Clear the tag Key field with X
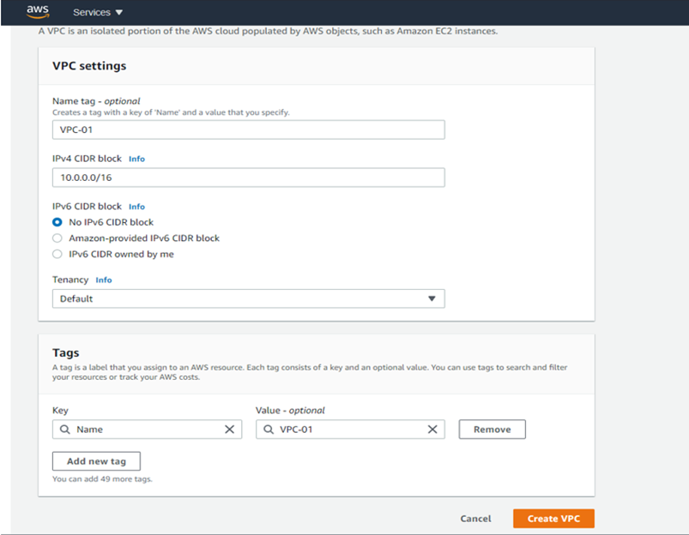Image resolution: width=689 pixels, height=535 pixels. [229, 430]
